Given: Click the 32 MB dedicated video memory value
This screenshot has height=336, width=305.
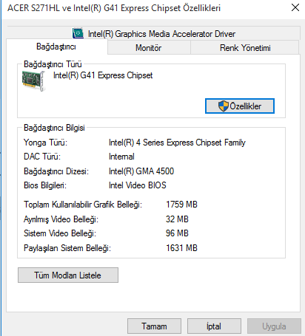Looking at the screenshot, I should tap(177, 219).
